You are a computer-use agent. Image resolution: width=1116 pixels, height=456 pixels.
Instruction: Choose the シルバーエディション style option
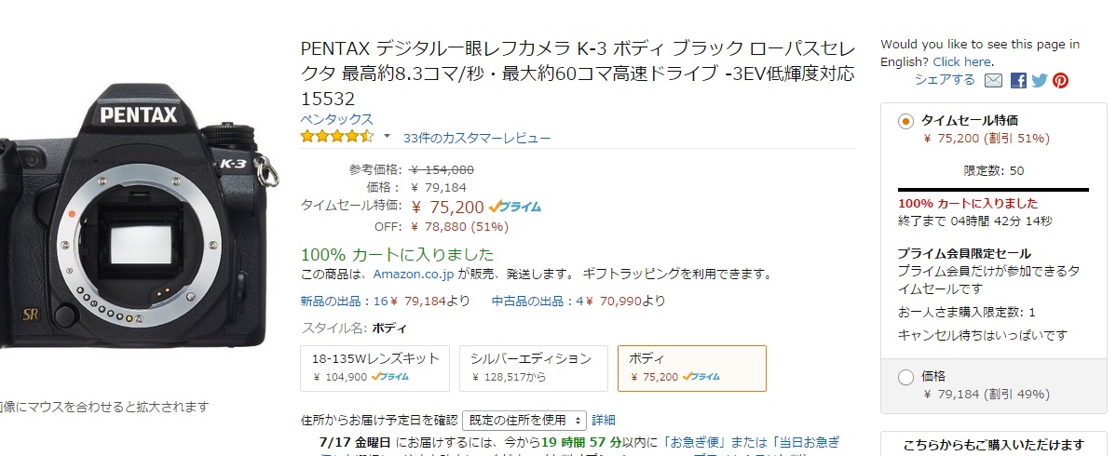[x=534, y=369]
